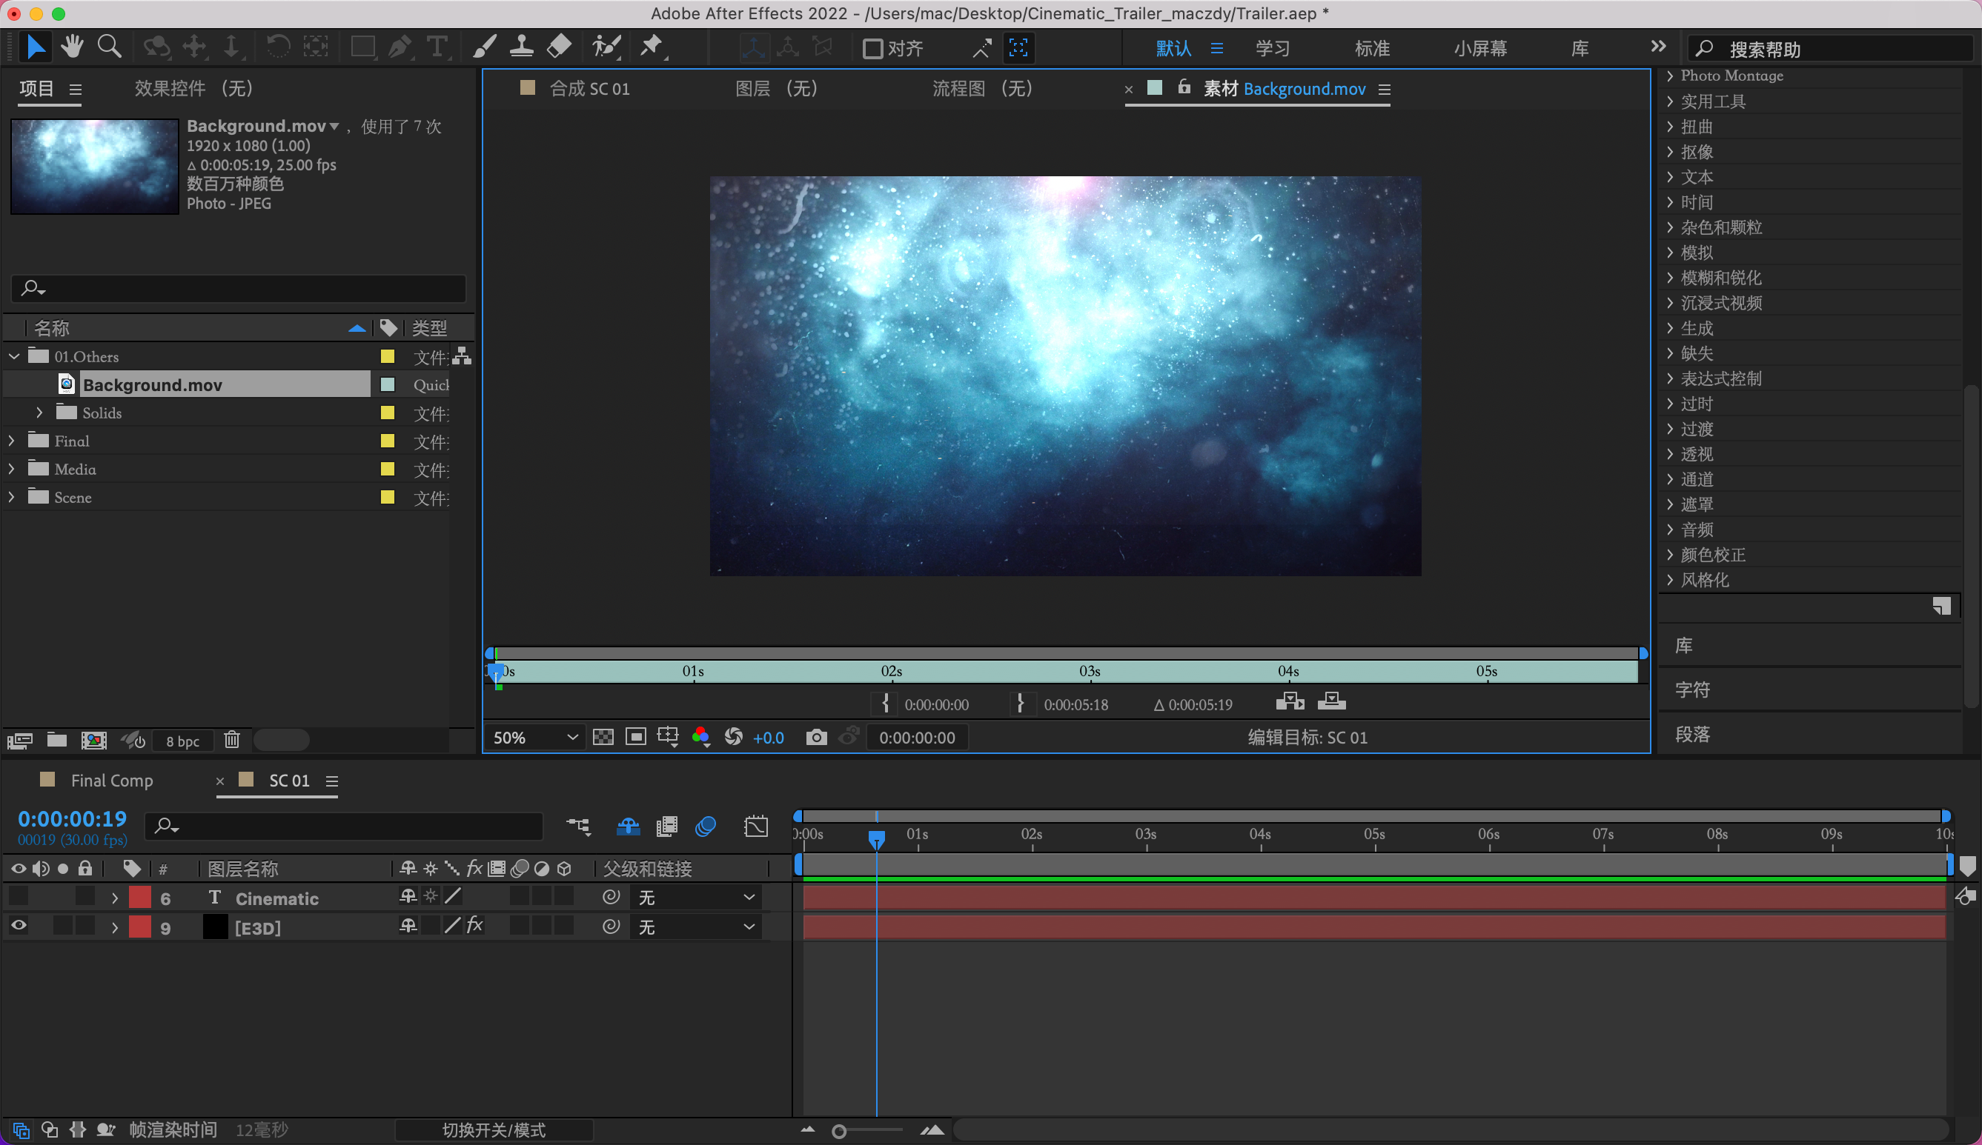Open the composition flowchart icon in timeline

point(578,826)
